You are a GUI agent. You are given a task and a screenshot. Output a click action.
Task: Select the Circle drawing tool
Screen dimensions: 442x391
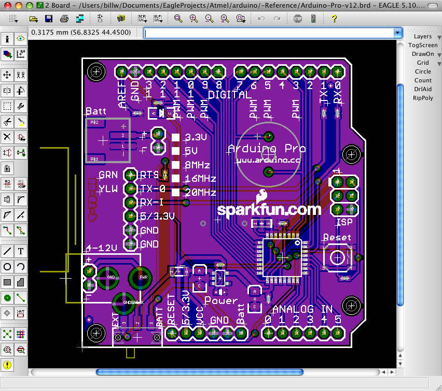(7, 267)
